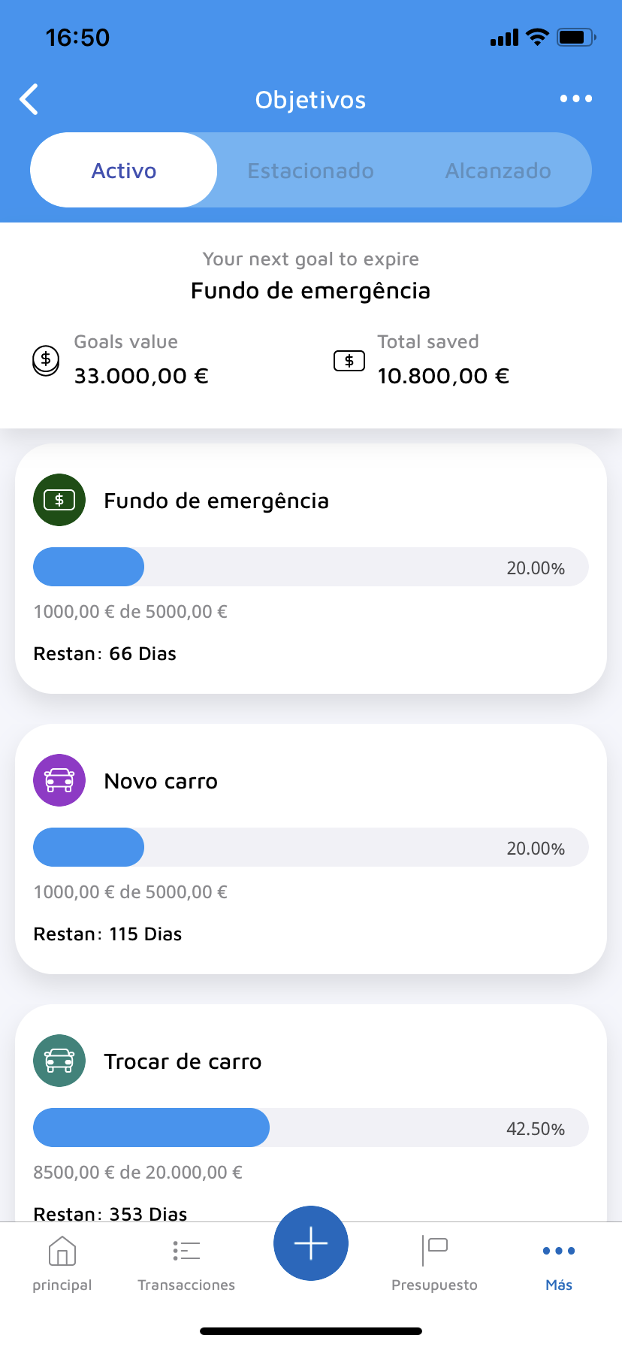622x1347 pixels.
Task: Tap the Total saved banknote icon
Action: [x=349, y=361]
